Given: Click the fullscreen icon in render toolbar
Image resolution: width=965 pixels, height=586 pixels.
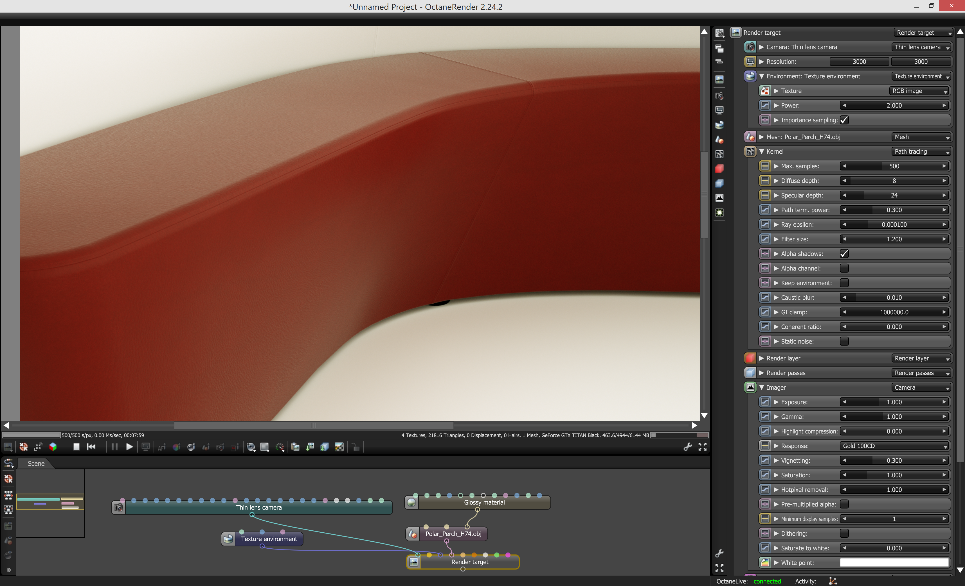Looking at the screenshot, I should click(x=703, y=447).
